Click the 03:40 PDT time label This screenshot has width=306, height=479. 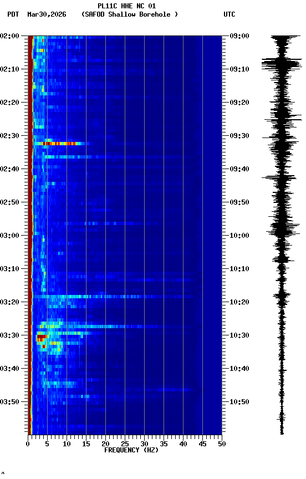click(x=9, y=369)
